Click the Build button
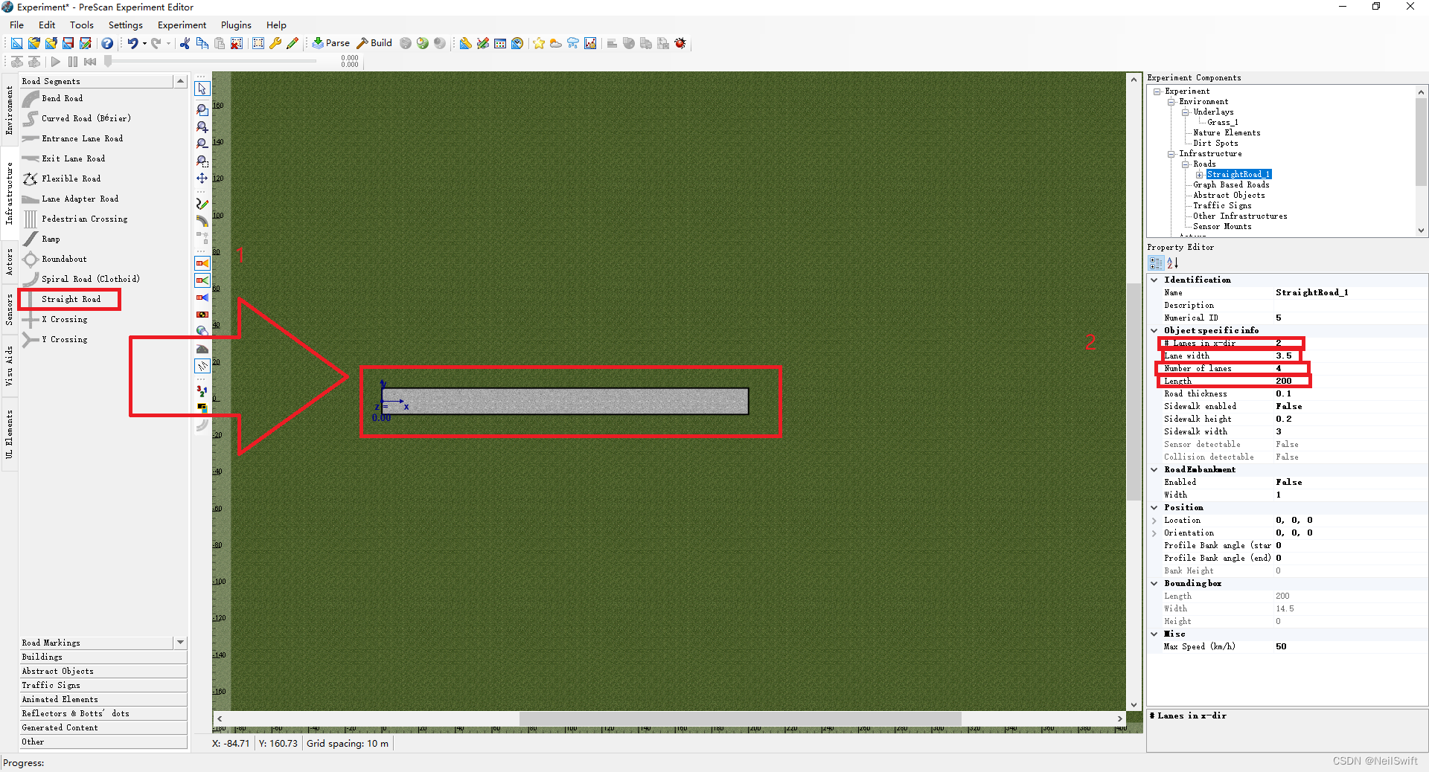This screenshot has width=1429, height=772. 375,43
